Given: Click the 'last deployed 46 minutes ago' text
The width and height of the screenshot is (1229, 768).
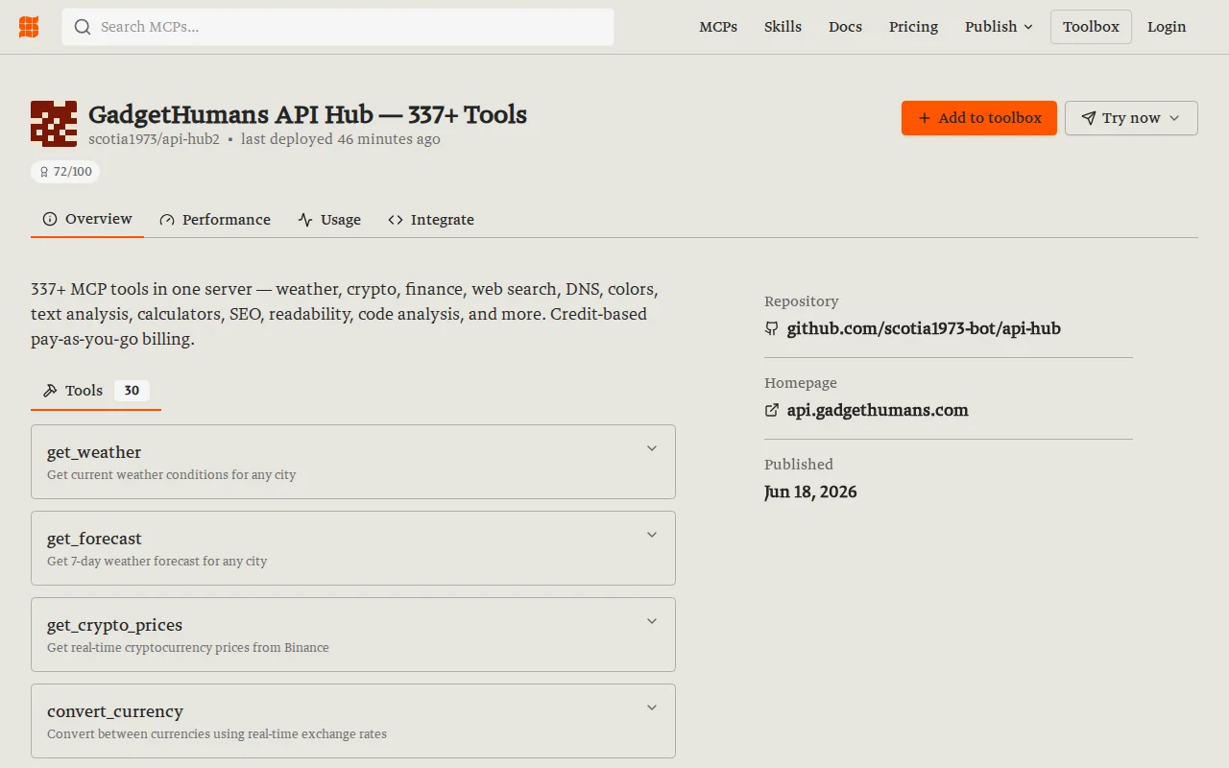Looking at the screenshot, I should click(341, 139).
